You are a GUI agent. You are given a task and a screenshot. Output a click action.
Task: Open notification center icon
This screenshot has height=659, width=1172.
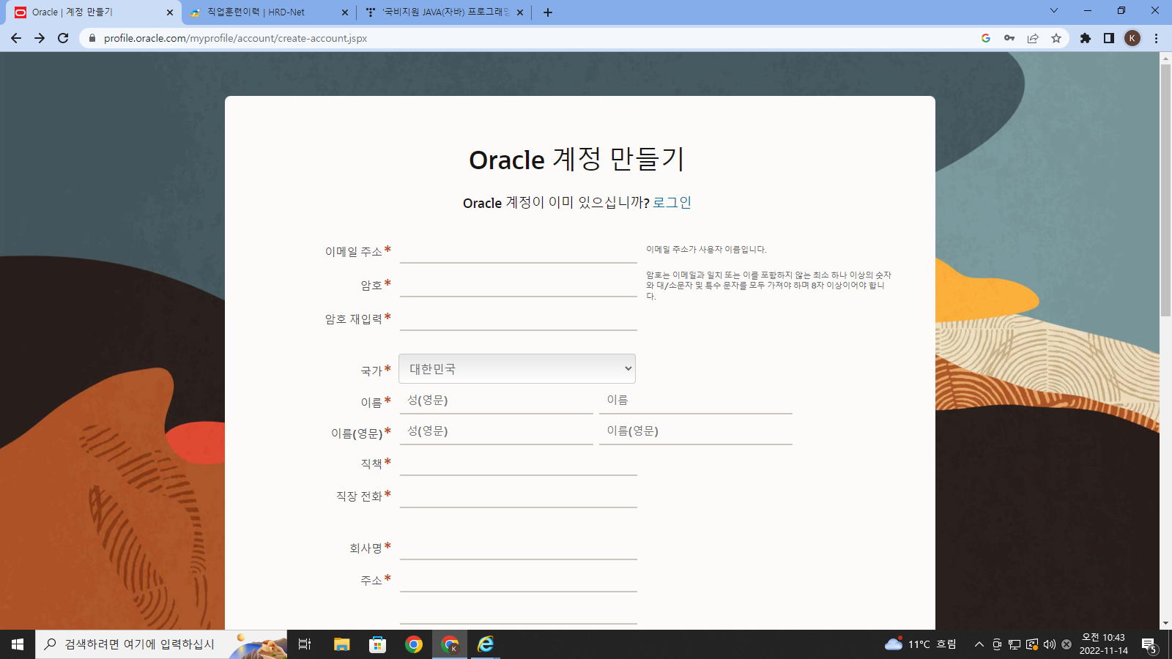pos(1149,644)
